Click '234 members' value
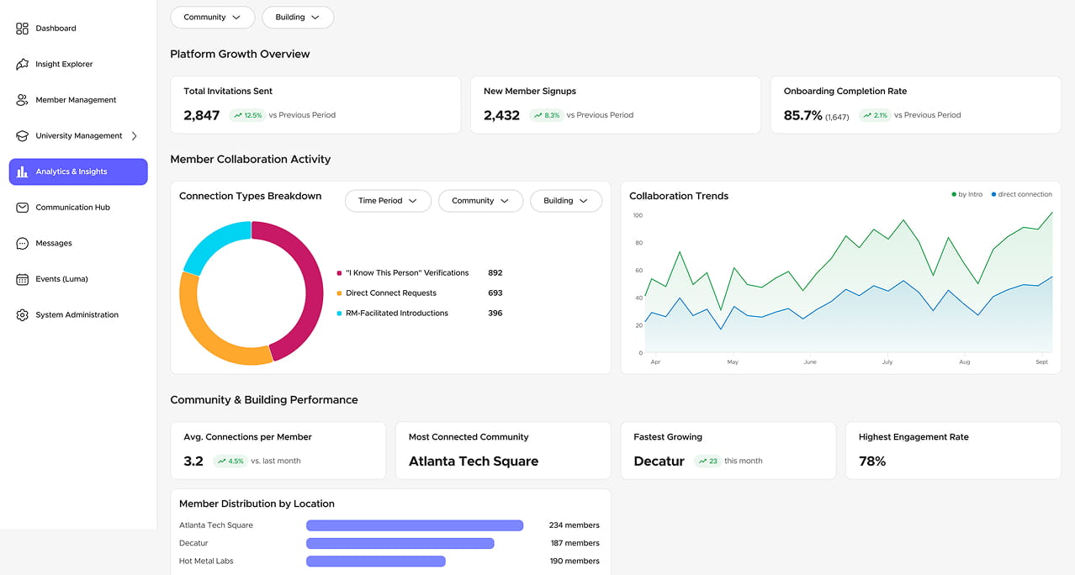1075x575 pixels. click(575, 525)
